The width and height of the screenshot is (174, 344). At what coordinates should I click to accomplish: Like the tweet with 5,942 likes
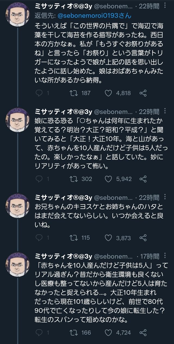click(x=108, y=179)
